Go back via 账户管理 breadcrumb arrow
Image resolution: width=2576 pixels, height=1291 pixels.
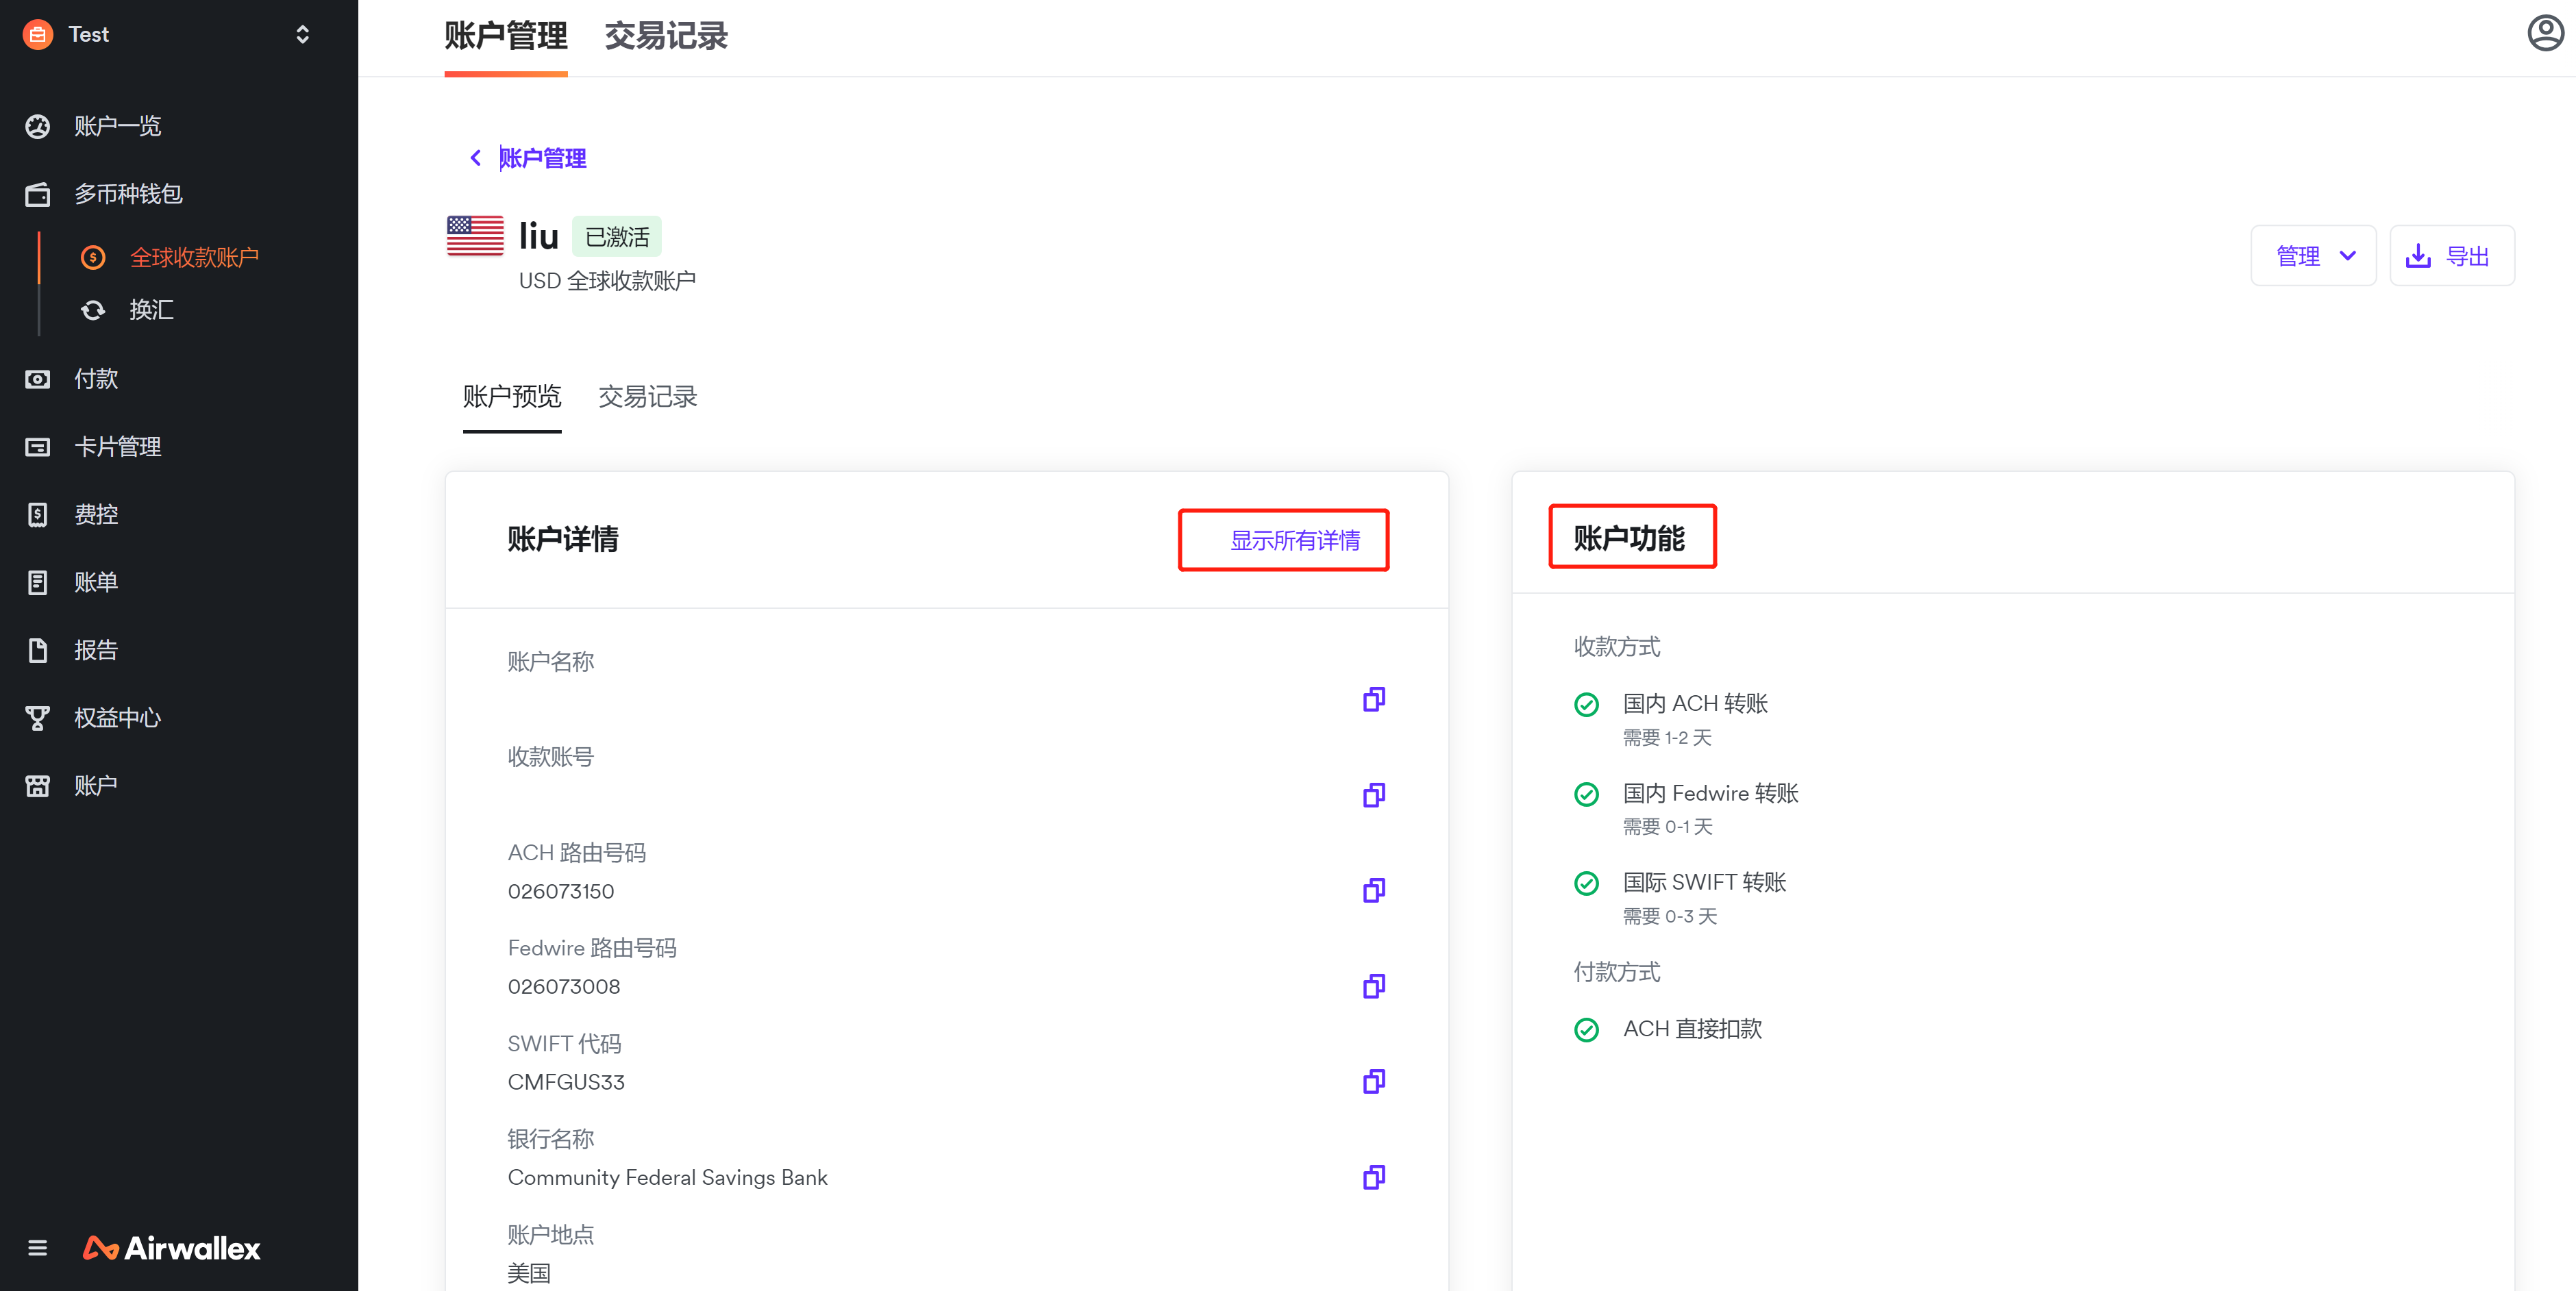[x=476, y=158]
